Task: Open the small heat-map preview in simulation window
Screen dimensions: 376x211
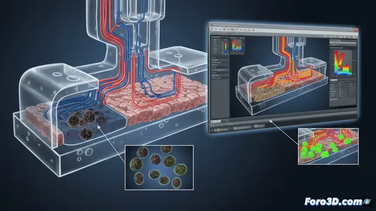Action: point(237,45)
